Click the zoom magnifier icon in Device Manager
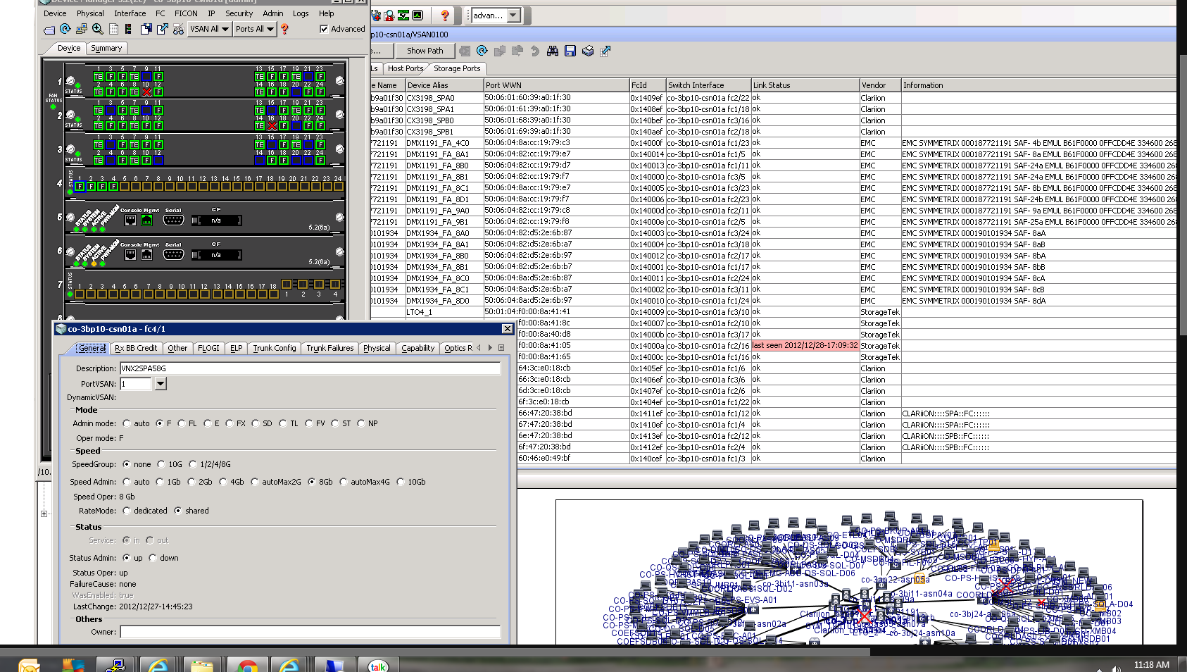This screenshot has height=672, width=1187. click(x=98, y=29)
